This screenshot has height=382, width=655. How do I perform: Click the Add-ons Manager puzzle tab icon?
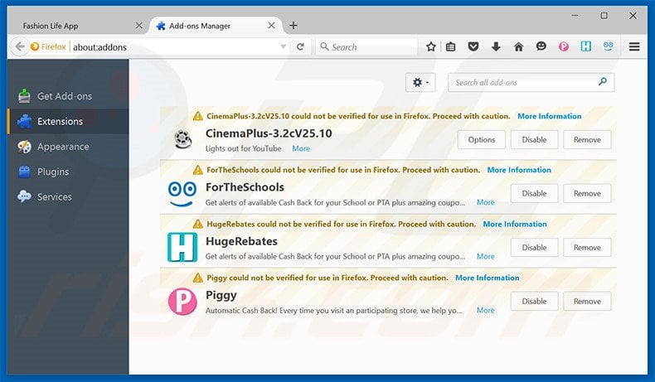point(161,26)
